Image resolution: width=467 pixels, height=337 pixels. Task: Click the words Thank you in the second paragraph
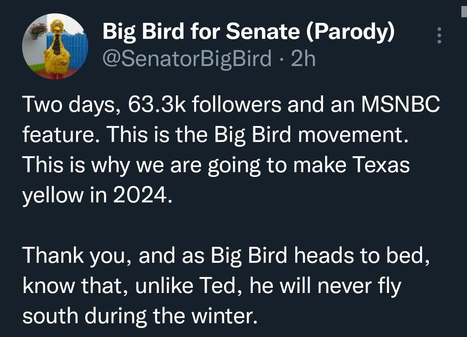[75, 256]
